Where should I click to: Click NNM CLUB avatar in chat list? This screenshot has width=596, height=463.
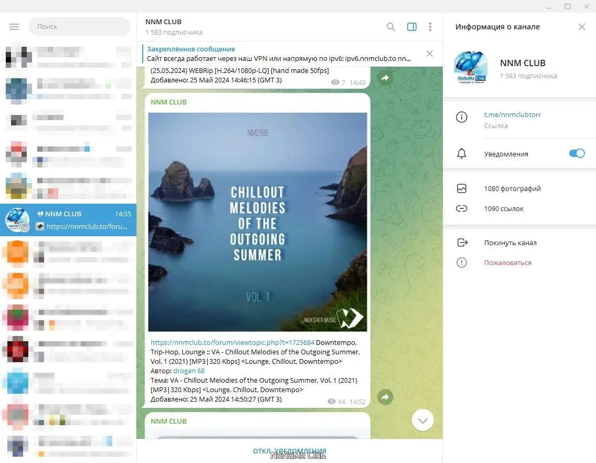click(x=17, y=220)
